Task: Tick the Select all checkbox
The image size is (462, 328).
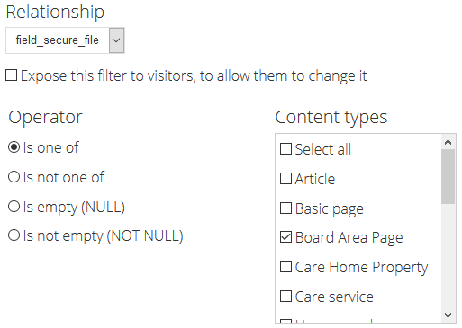Action: [285, 148]
